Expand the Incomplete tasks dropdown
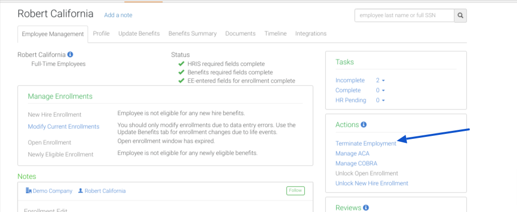 (x=380, y=80)
